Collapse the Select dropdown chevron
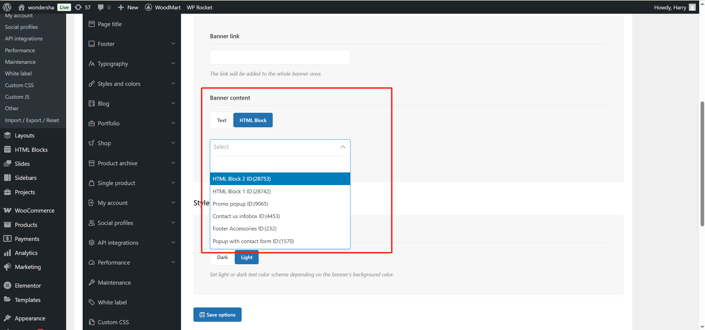705x330 pixels. (x=343, y=147)
